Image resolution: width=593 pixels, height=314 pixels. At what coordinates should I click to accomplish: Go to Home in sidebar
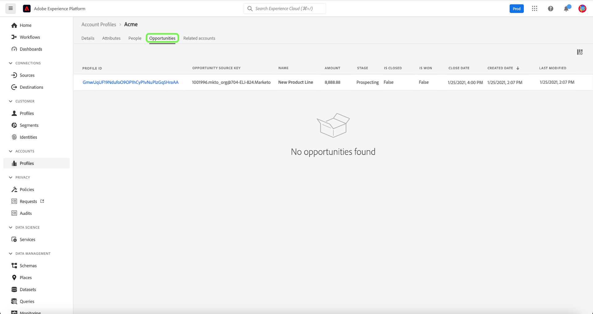pyautogui.click(x=26, y=25)
